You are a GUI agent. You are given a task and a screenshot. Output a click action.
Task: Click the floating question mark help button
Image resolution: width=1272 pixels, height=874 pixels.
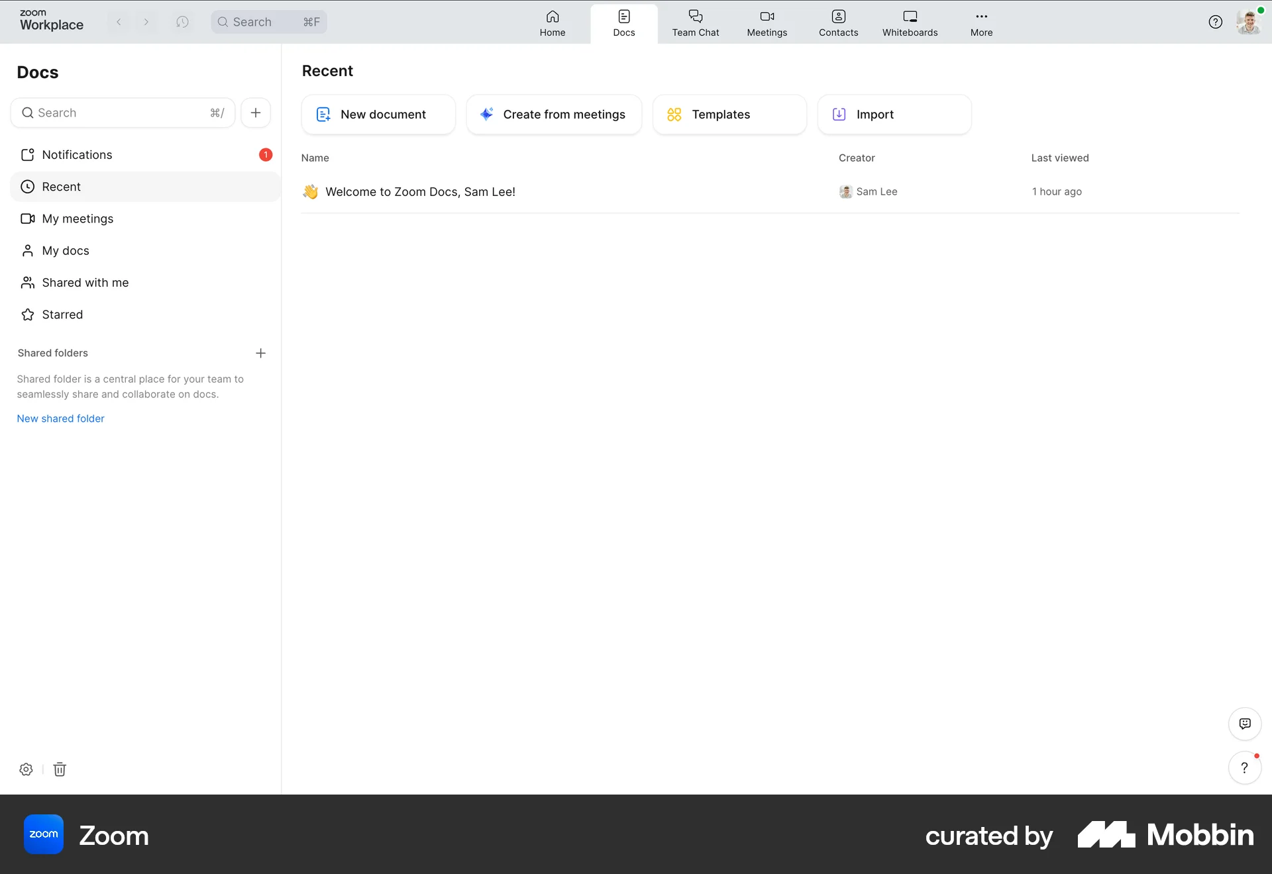[x=1244, y=768]
